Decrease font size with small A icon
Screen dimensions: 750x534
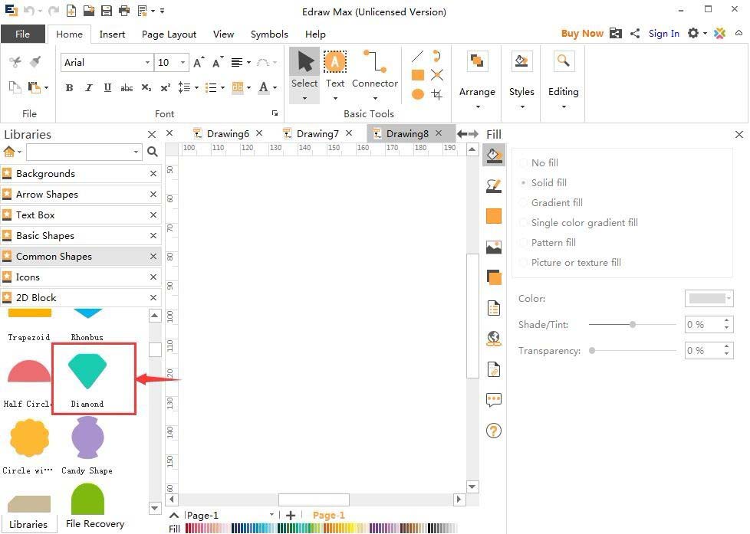coord(218,62)
